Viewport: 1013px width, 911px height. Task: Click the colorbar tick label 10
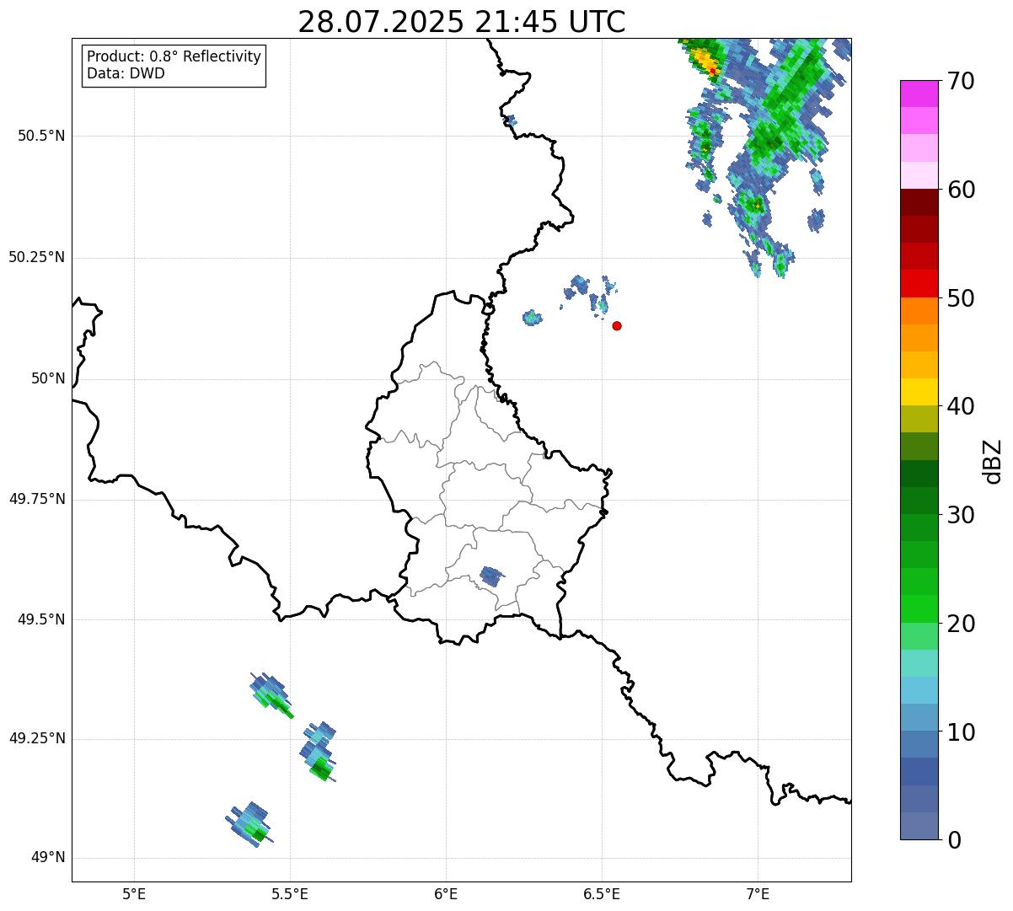(x=961, y=732)
